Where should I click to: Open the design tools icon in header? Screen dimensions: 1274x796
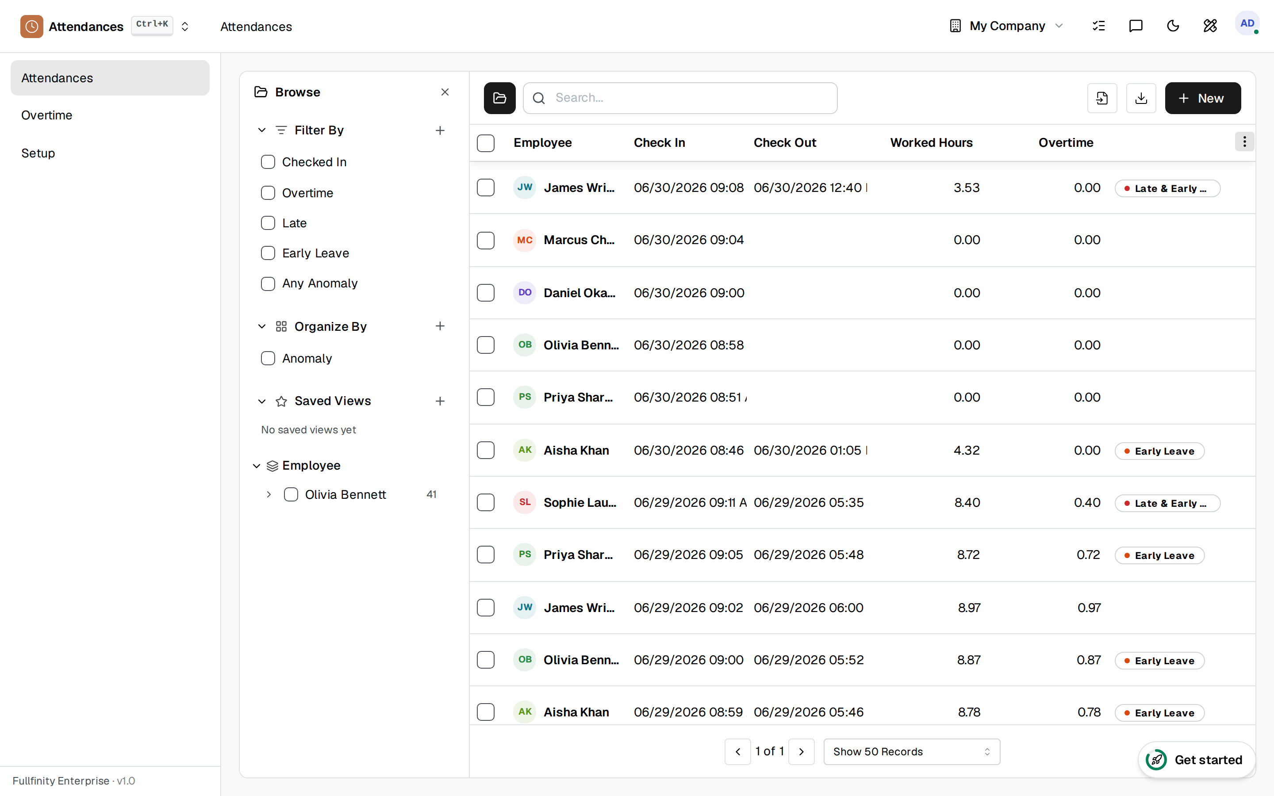(1210, 26)
